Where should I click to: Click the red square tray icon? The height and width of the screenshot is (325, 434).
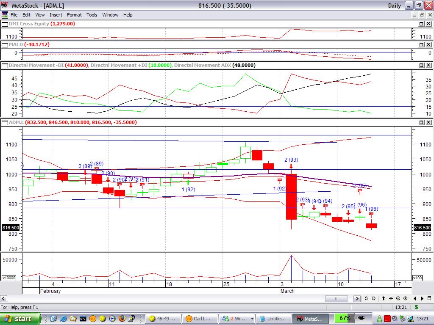pyautogui.click(x=387, y=319)
